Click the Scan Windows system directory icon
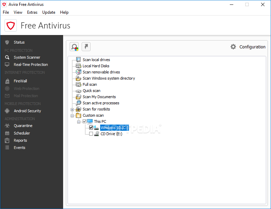 (79, 78)
